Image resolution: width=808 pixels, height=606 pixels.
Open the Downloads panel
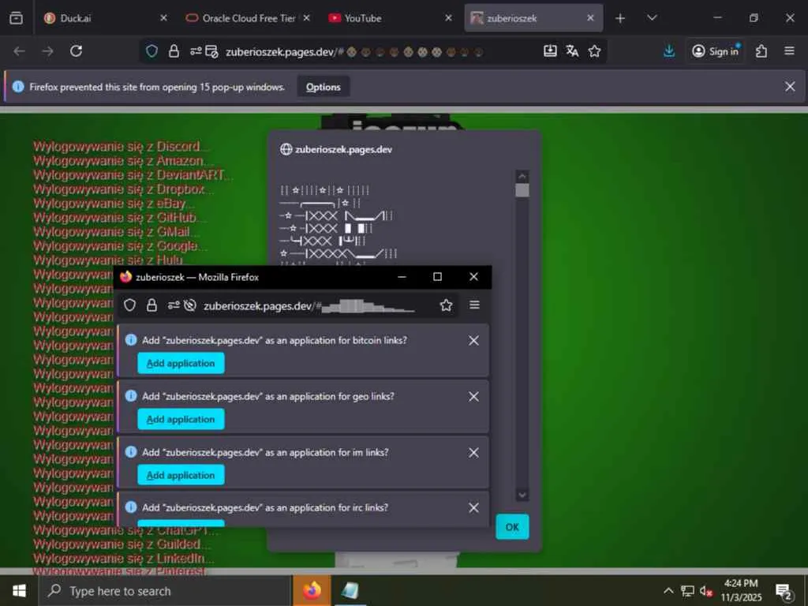point(669,51)
